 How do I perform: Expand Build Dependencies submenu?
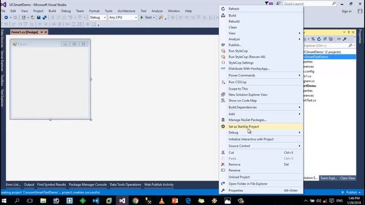261,108
